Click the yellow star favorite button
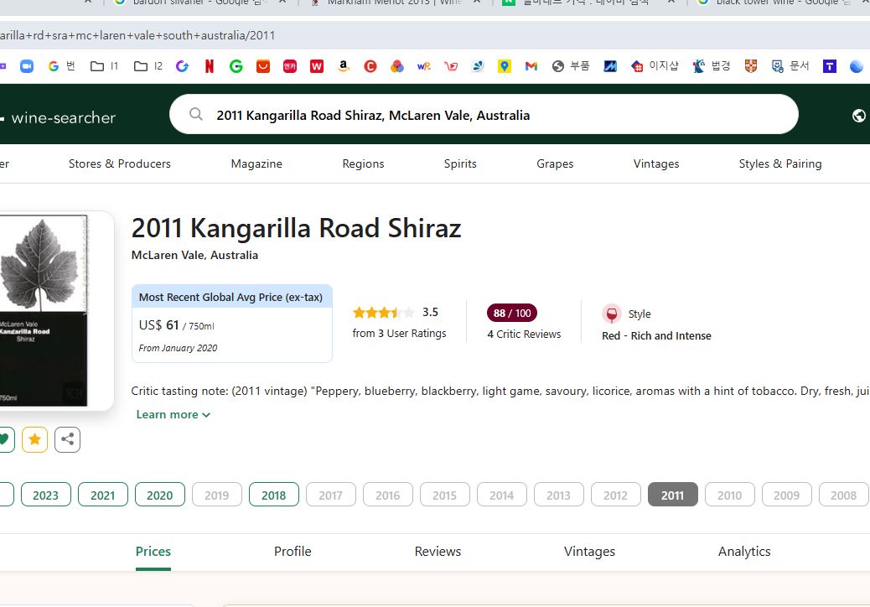Image resolution: width=870 pixels, height=607 pixels. (34, 439)
